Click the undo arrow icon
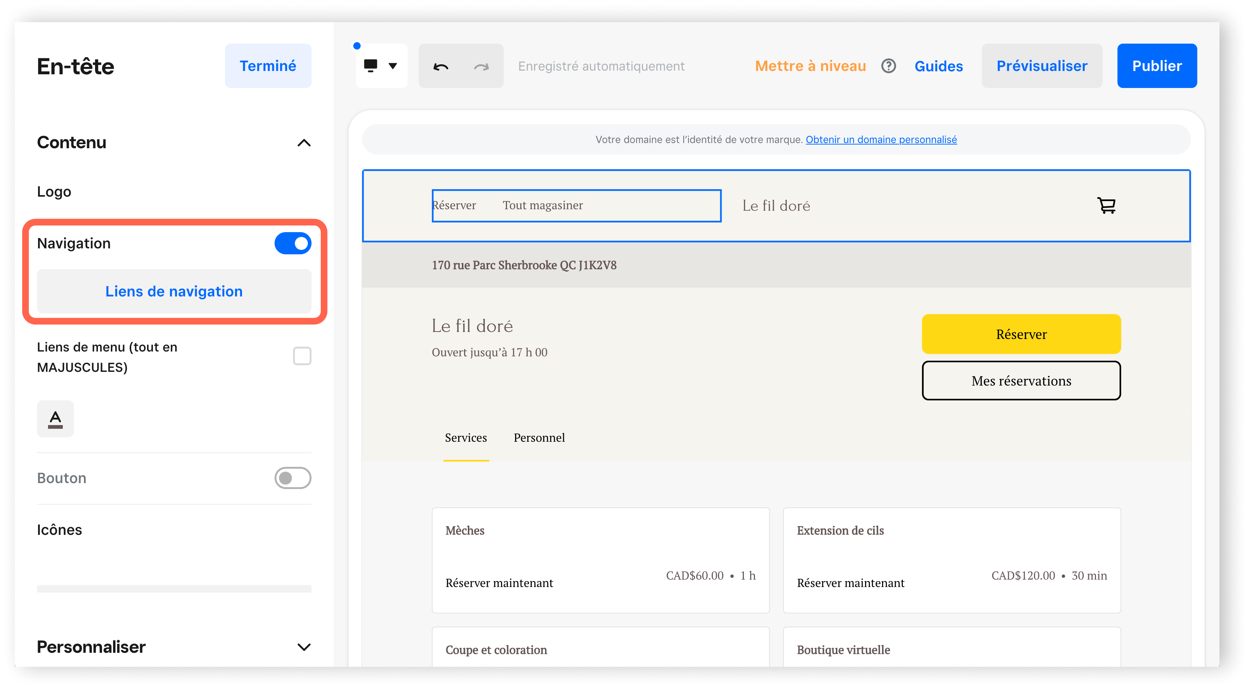The image size is (1249, 689). (x=440, y=67)
